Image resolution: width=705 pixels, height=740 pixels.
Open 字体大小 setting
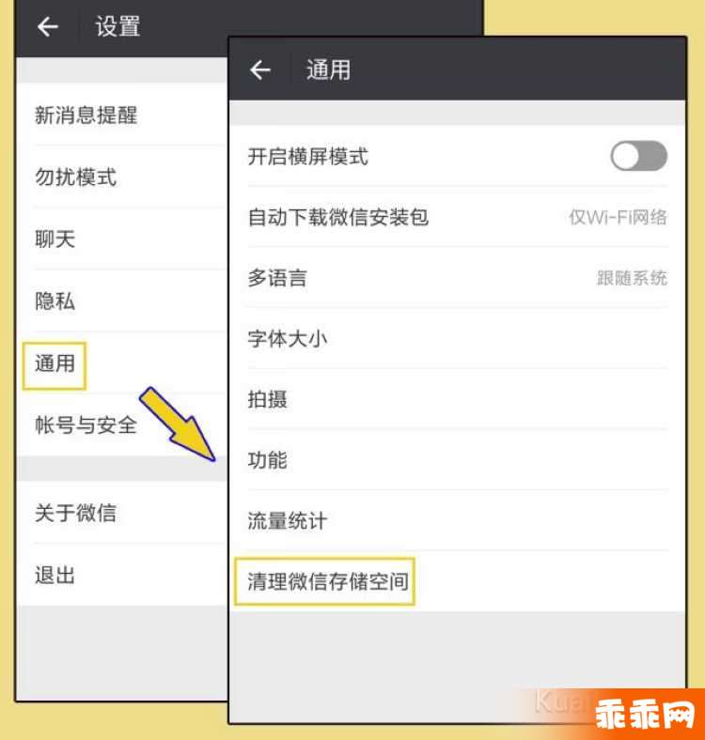[458, 338]
